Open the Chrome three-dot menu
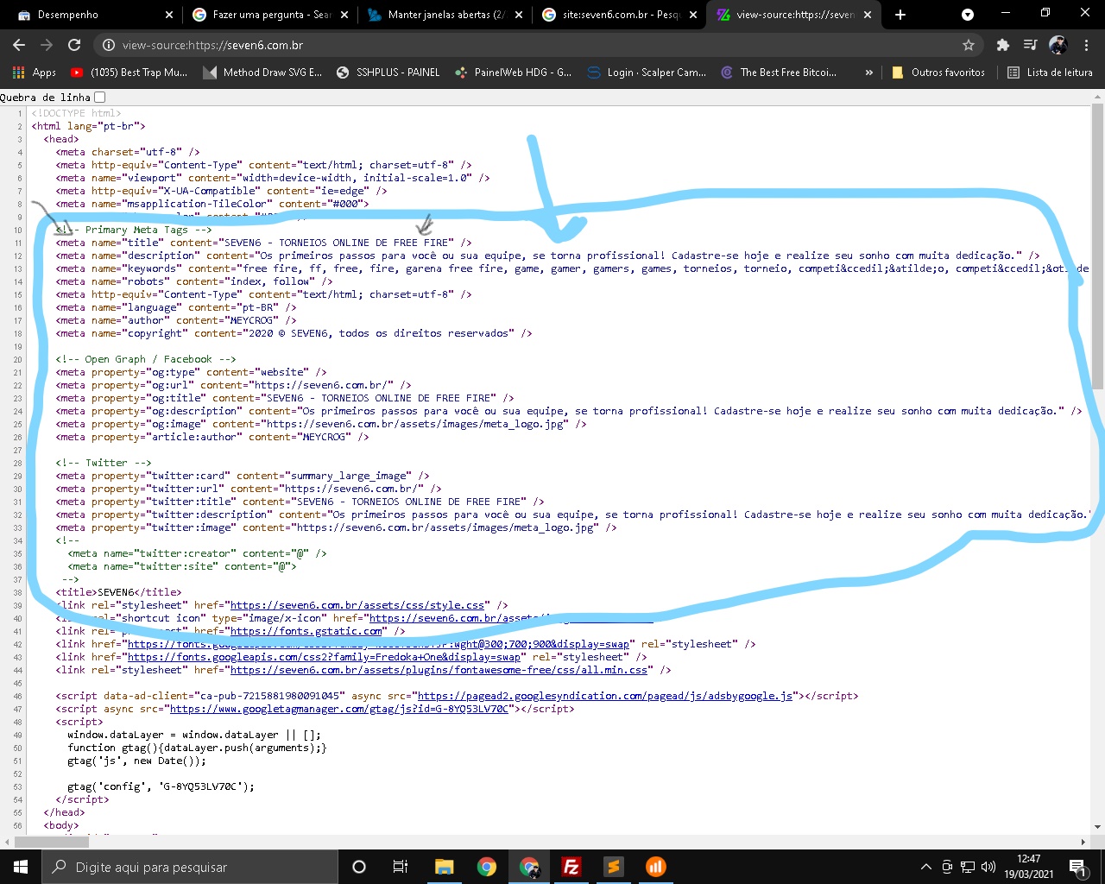Image resolution: width=1105 pixels, height=884 pixels. 1087,45
